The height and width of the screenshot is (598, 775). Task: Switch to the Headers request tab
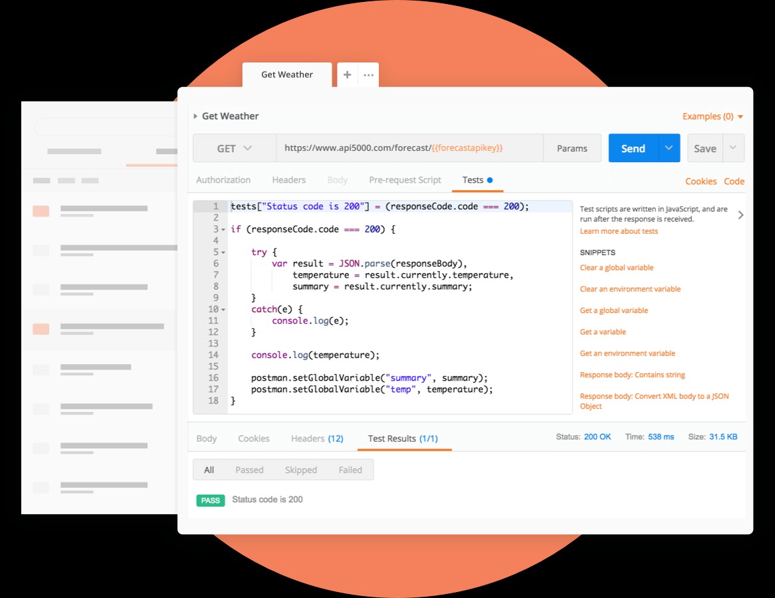click(x=288, y=180)
